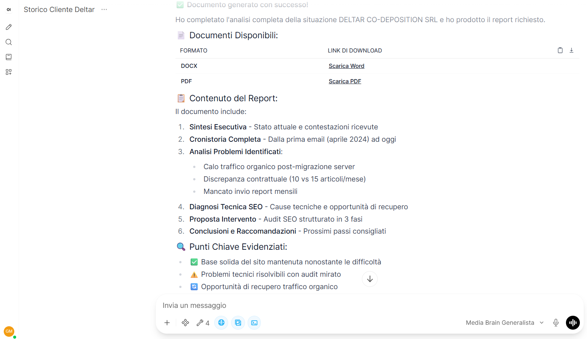Download the table as CSV

point(571,50)
